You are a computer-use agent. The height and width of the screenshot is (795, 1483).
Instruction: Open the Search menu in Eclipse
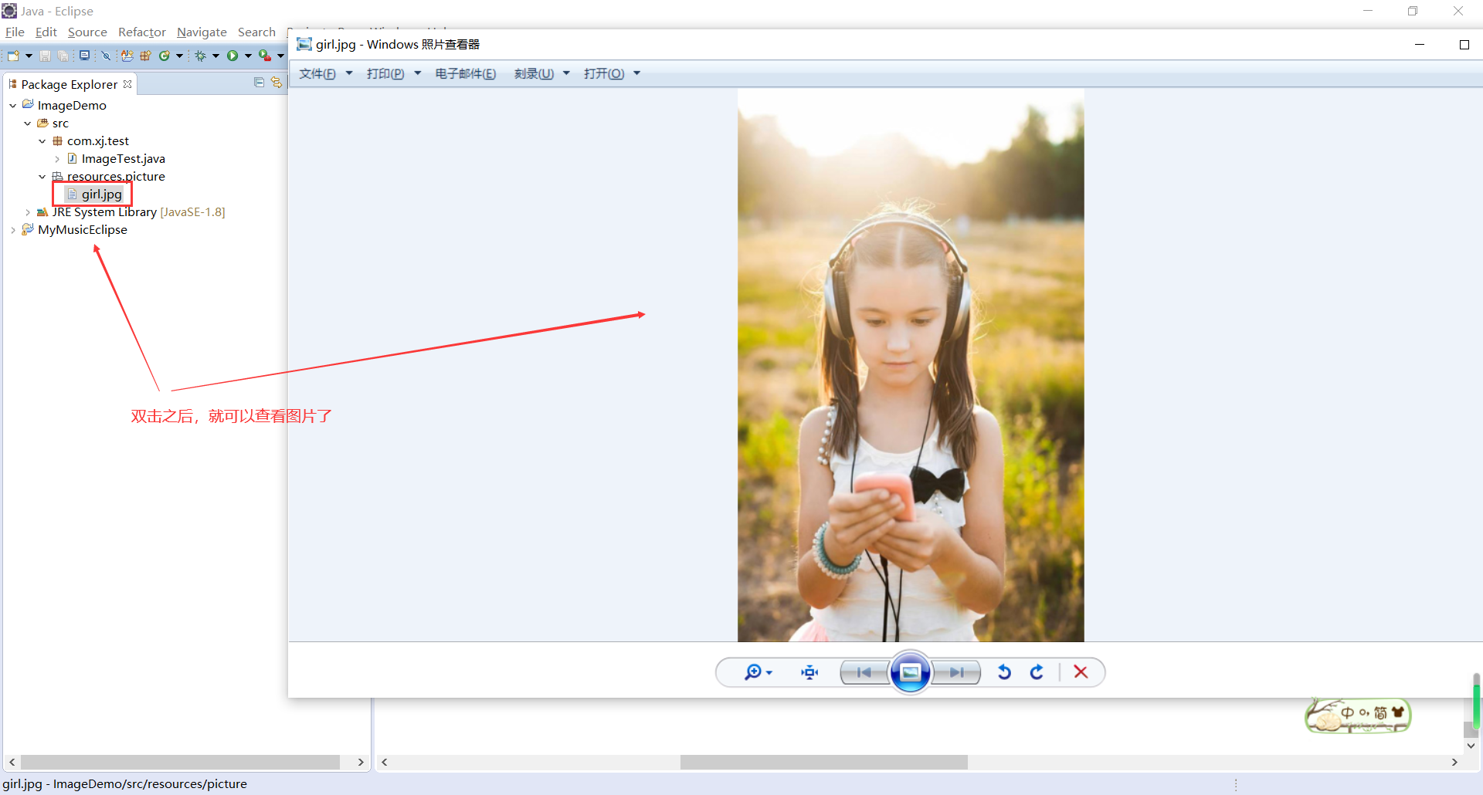(256, 32)
